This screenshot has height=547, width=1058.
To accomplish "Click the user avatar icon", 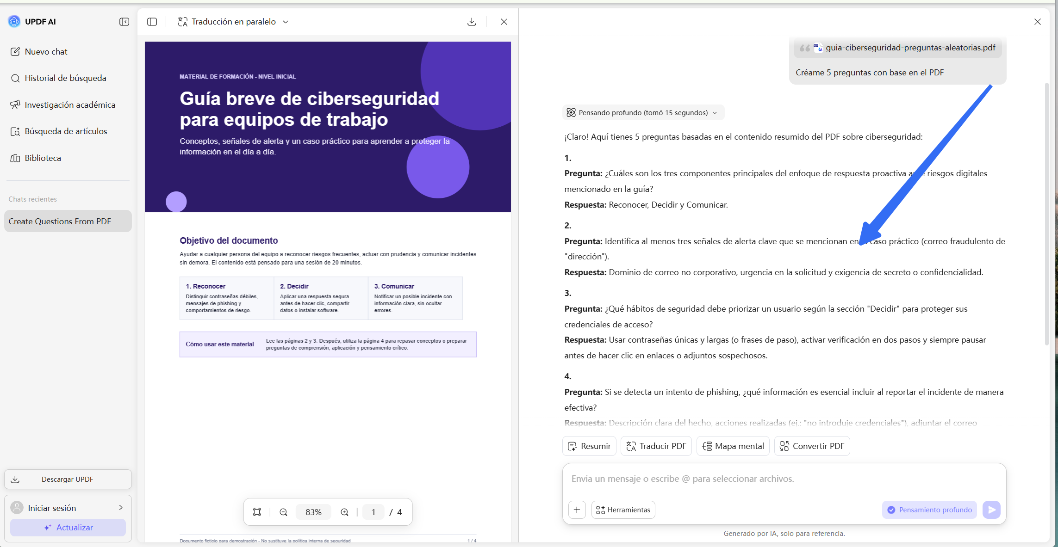I will pos(17,508).
